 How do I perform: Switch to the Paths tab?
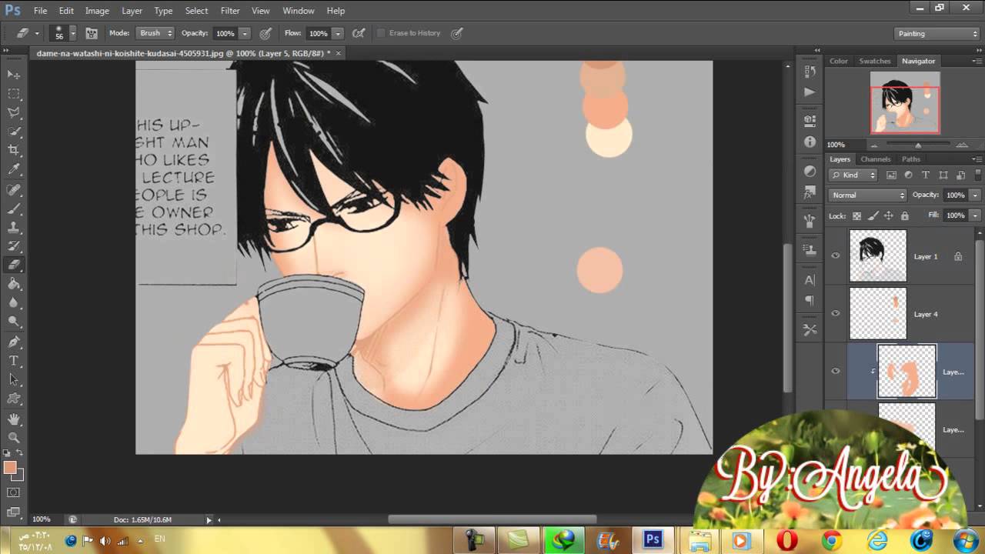(911, 159)
